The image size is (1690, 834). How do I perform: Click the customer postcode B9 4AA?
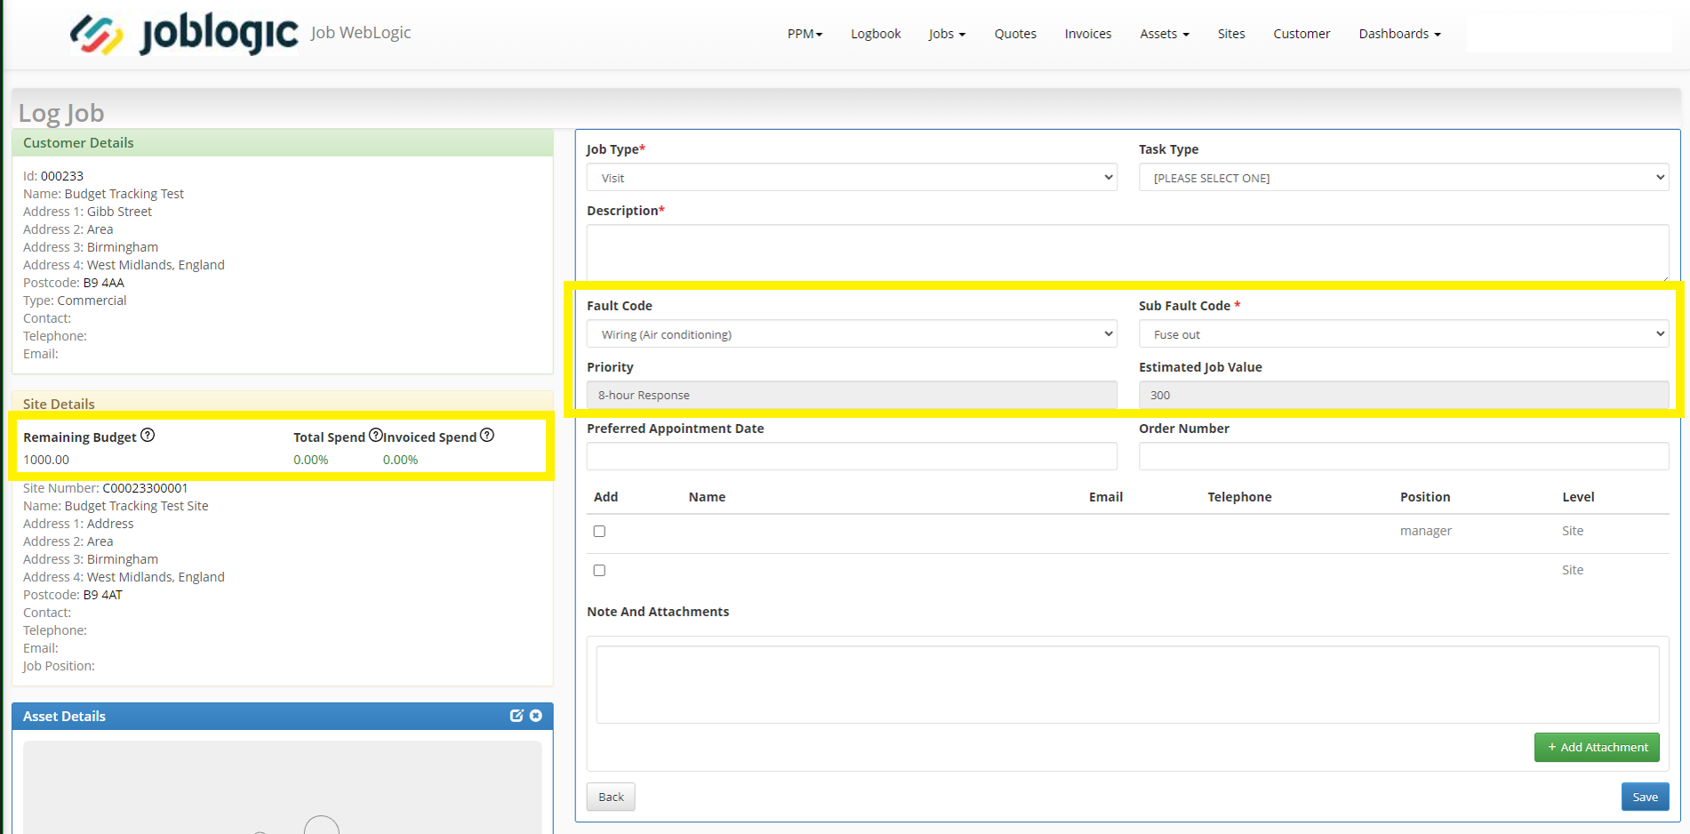[104, 283]
